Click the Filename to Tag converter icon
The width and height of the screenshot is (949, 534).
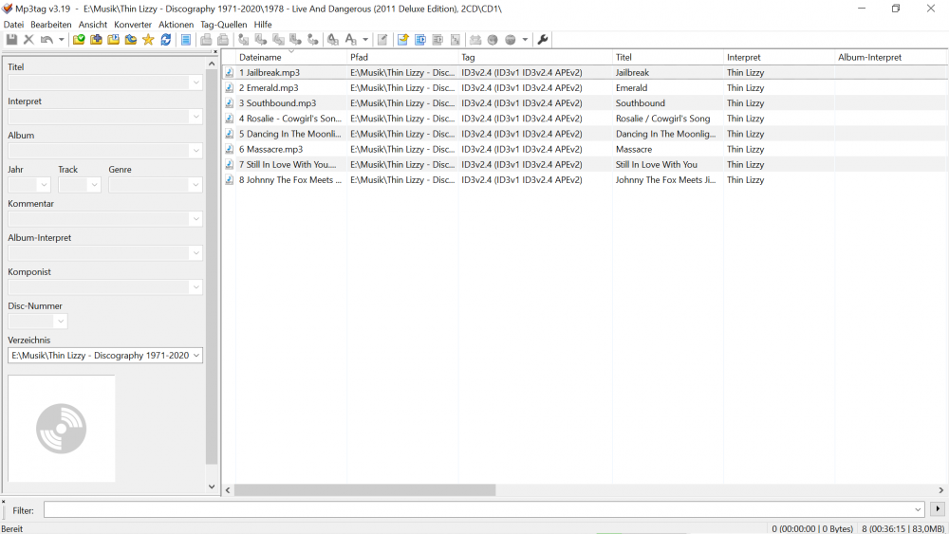(x=261, y=40)
